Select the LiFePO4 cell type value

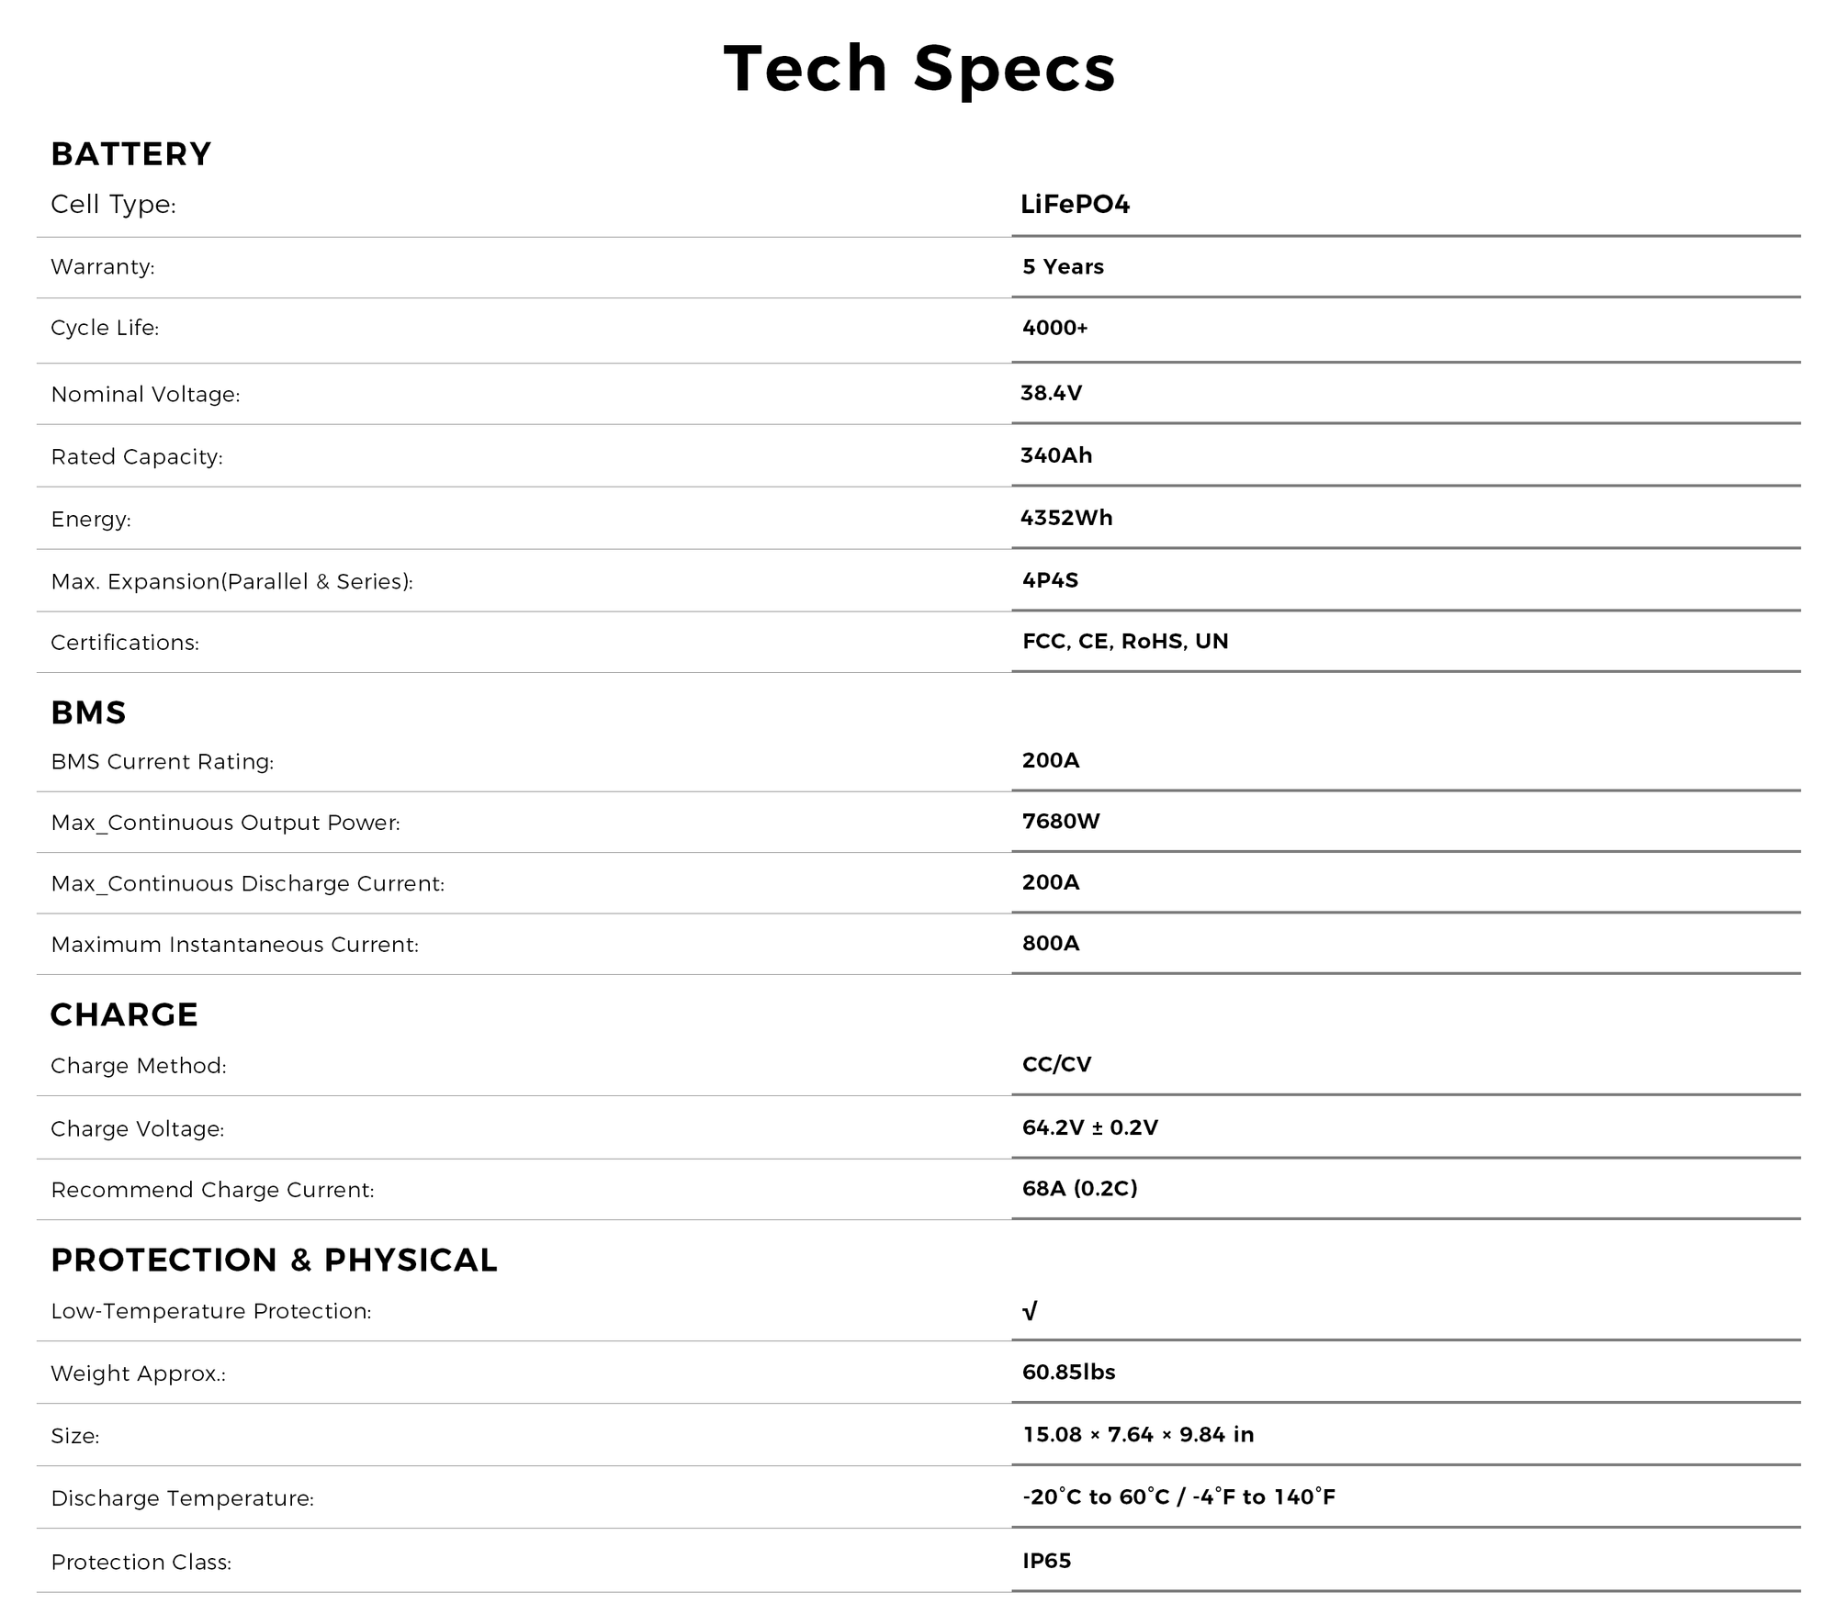(1075, 204)
